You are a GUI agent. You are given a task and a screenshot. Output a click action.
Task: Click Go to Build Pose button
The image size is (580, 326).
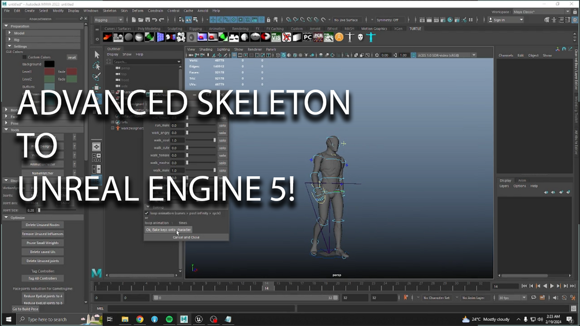coord(25,309)
